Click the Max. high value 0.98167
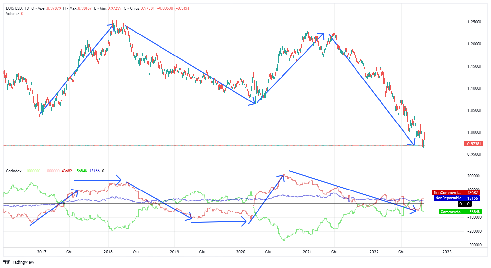This screenshot has height=268, width=491. tap(85, 8)
